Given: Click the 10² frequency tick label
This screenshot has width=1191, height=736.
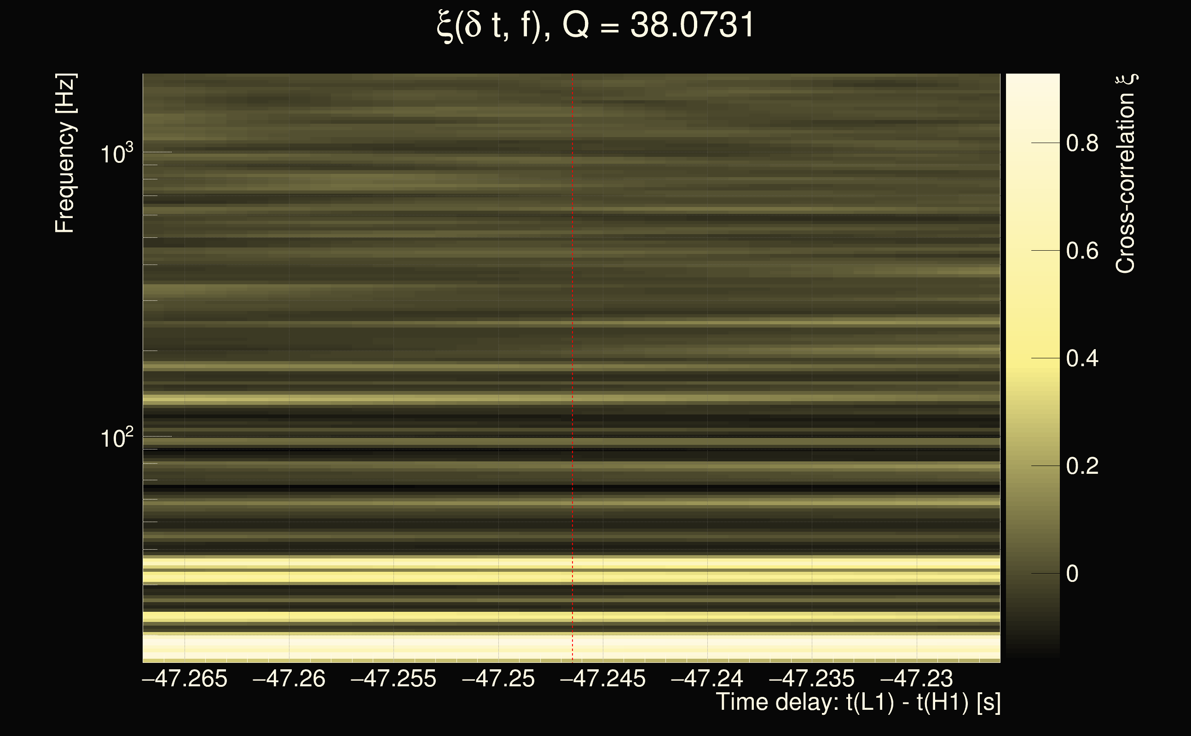Looking at the screenshot, I should point(116,438).
